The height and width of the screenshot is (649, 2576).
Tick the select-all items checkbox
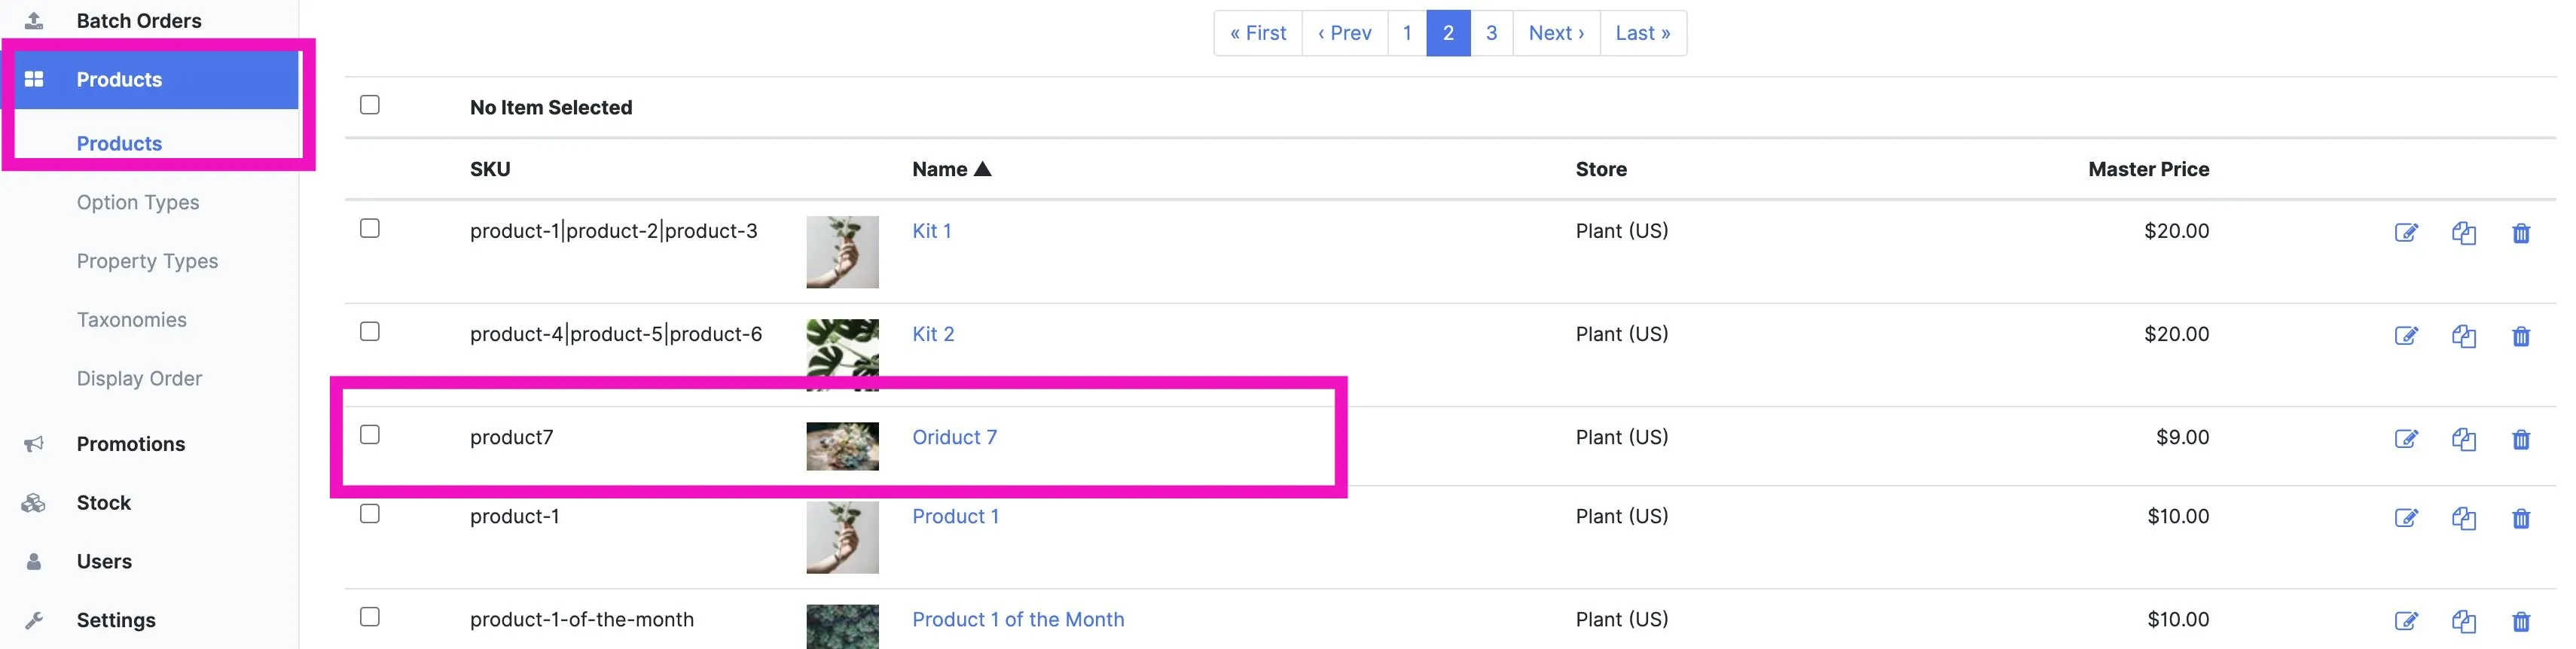[x=370, y=105]
